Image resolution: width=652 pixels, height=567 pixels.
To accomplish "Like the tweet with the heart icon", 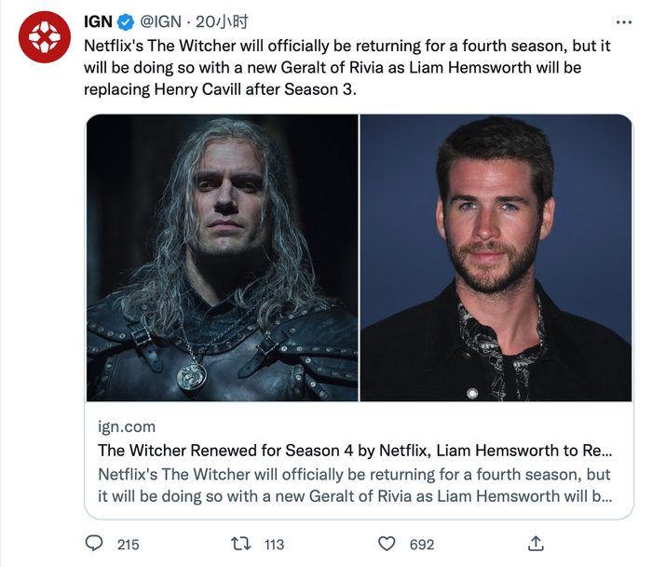I will coord(387,543).
